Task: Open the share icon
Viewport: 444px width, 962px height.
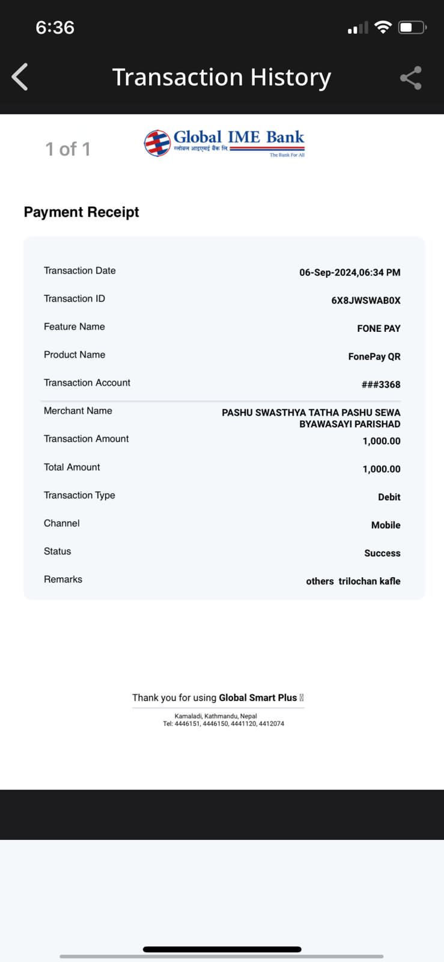Action: tap(411, 78)
